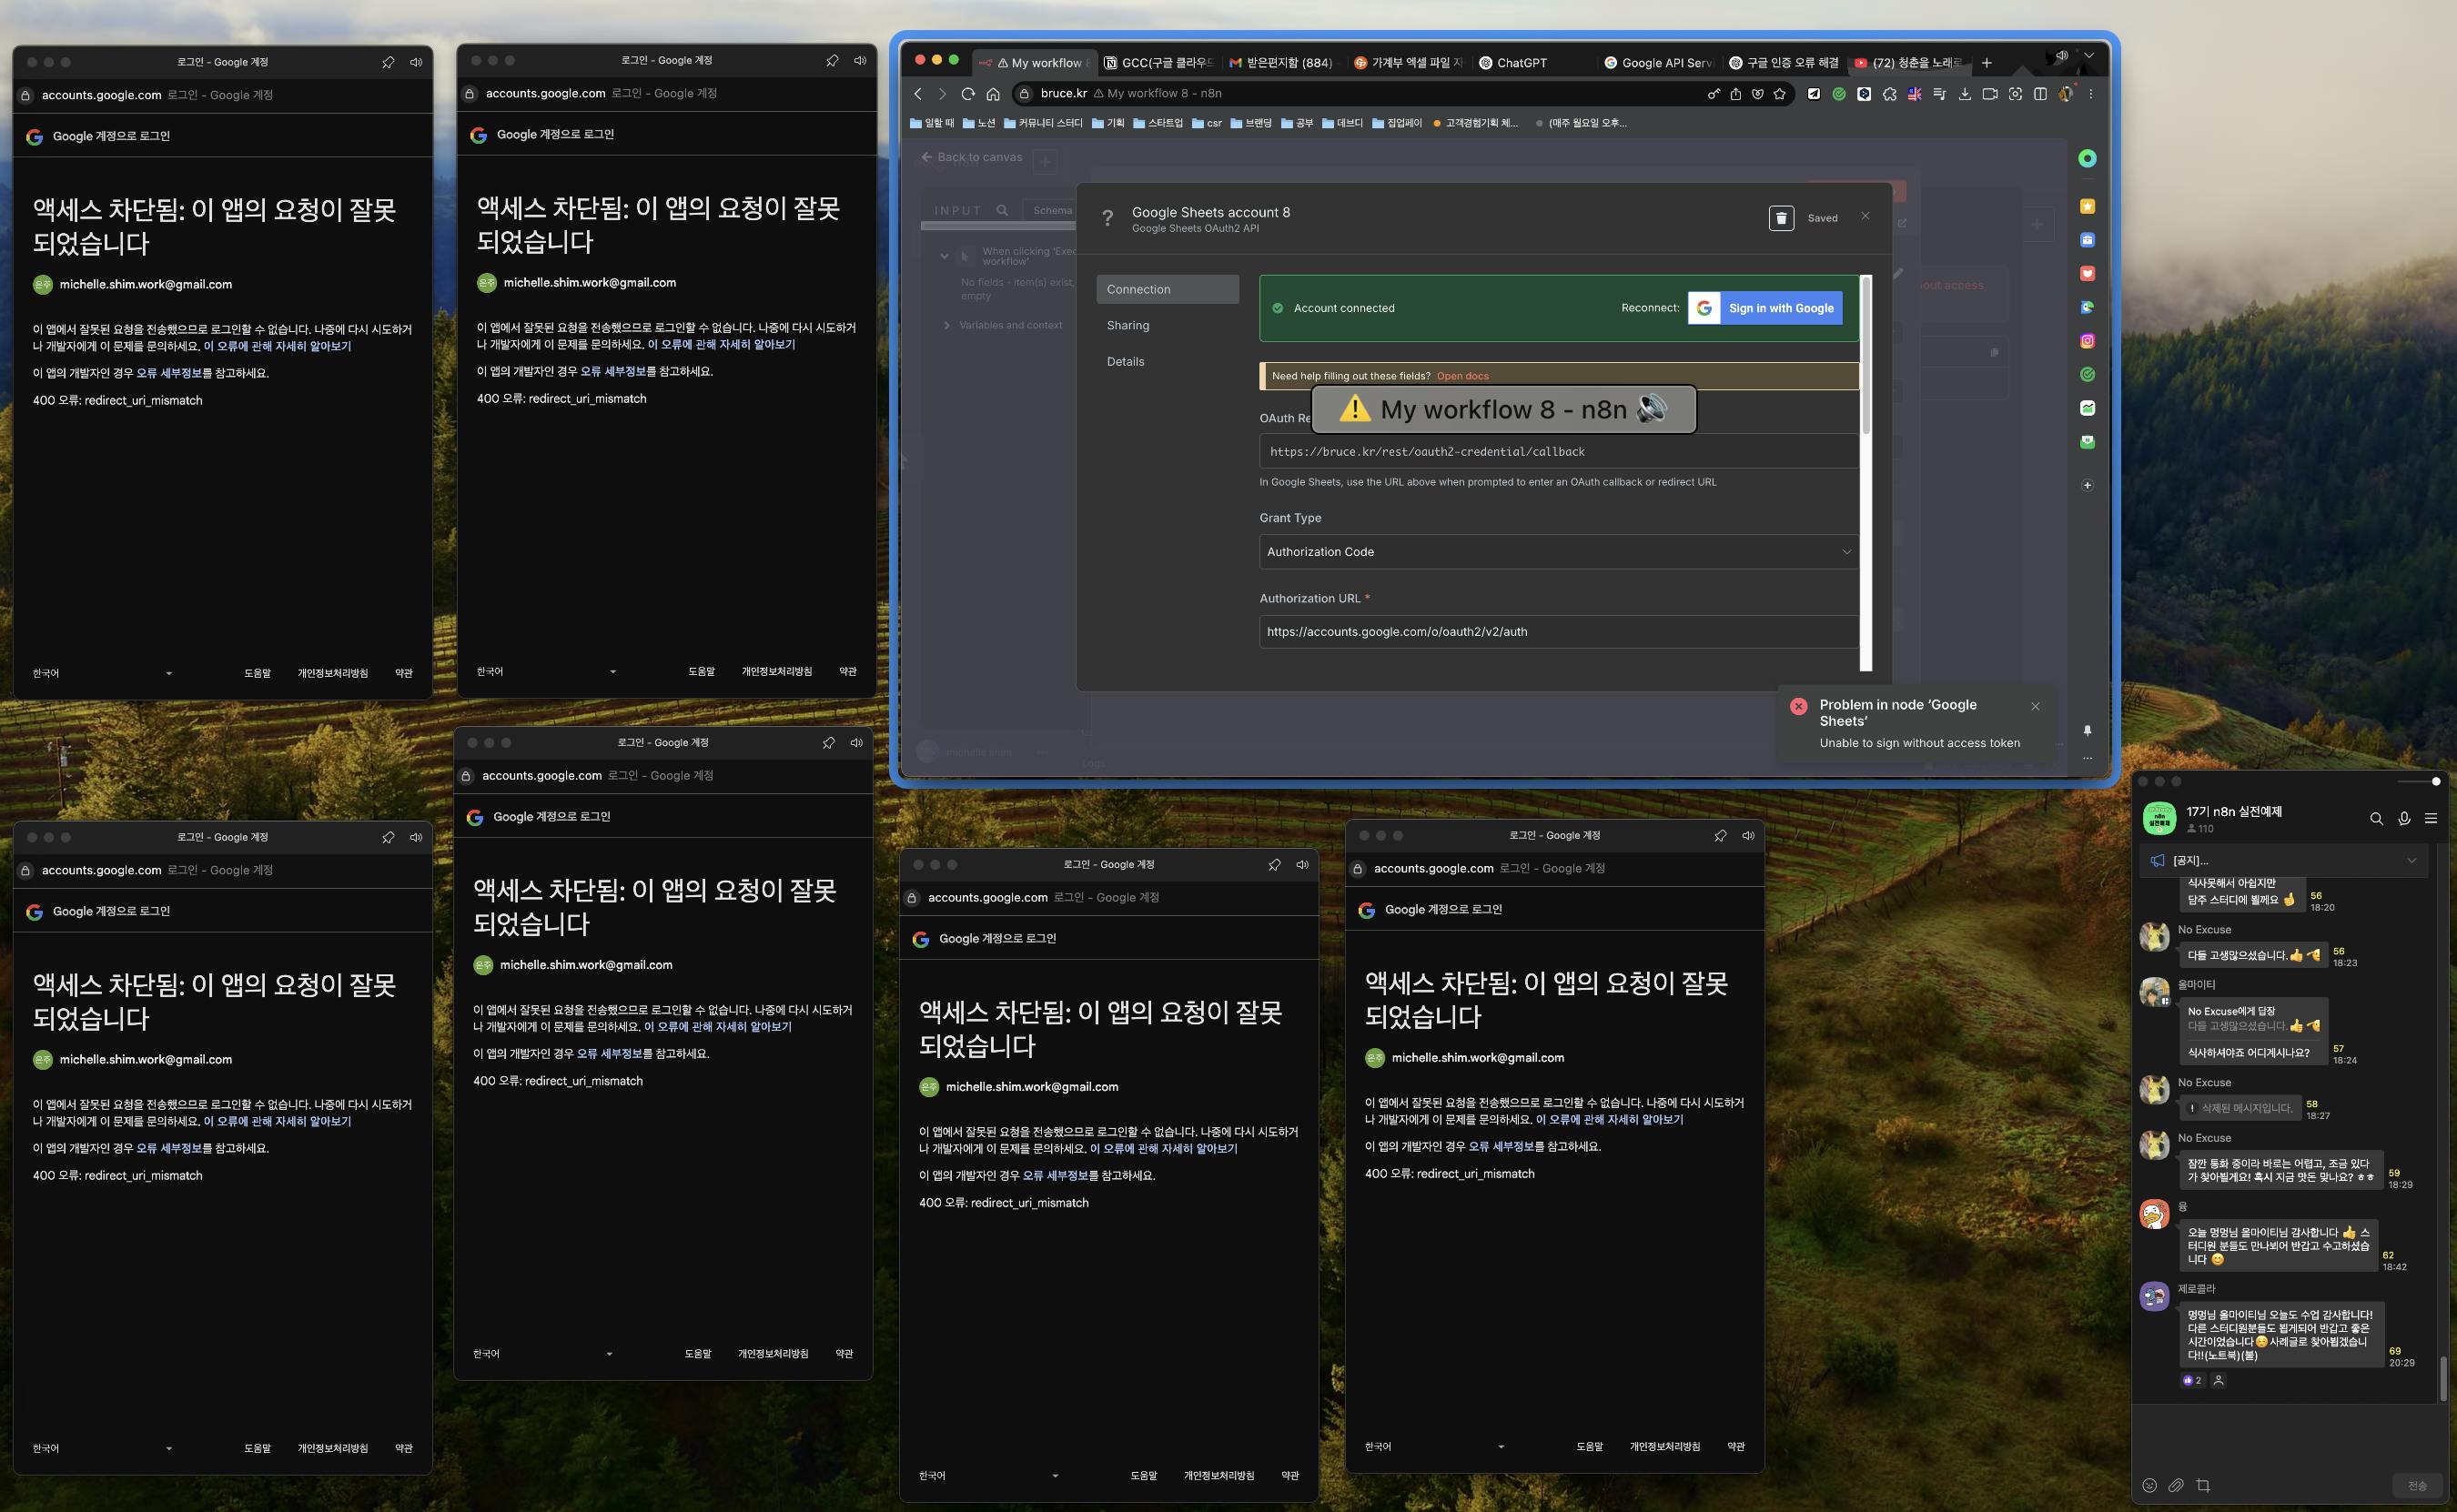The image size is (2457, 1512).
Task: Adjust chat window transparency slider
Action: (2436, 781)
